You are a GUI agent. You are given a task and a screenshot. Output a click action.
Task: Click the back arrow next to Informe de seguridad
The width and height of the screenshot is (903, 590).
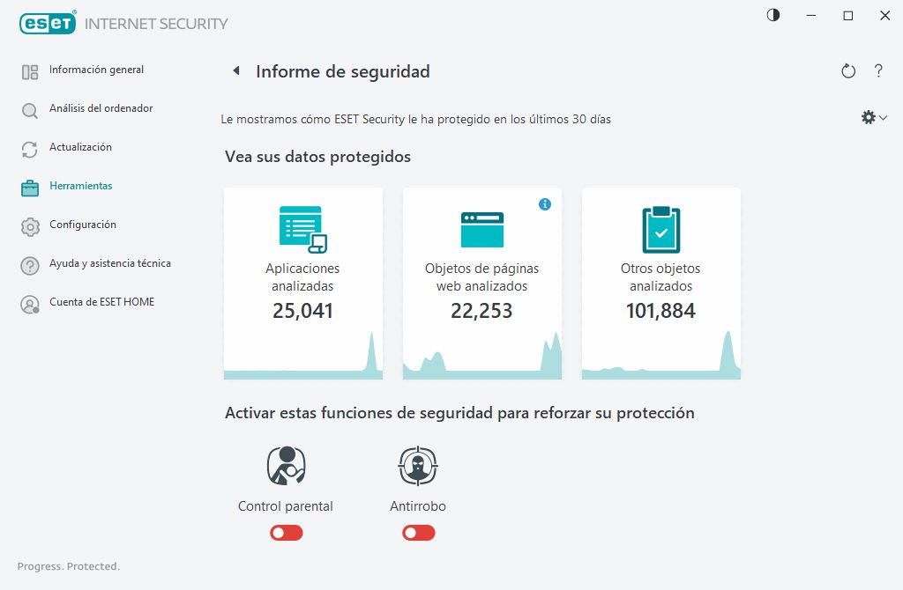point(236,71)
